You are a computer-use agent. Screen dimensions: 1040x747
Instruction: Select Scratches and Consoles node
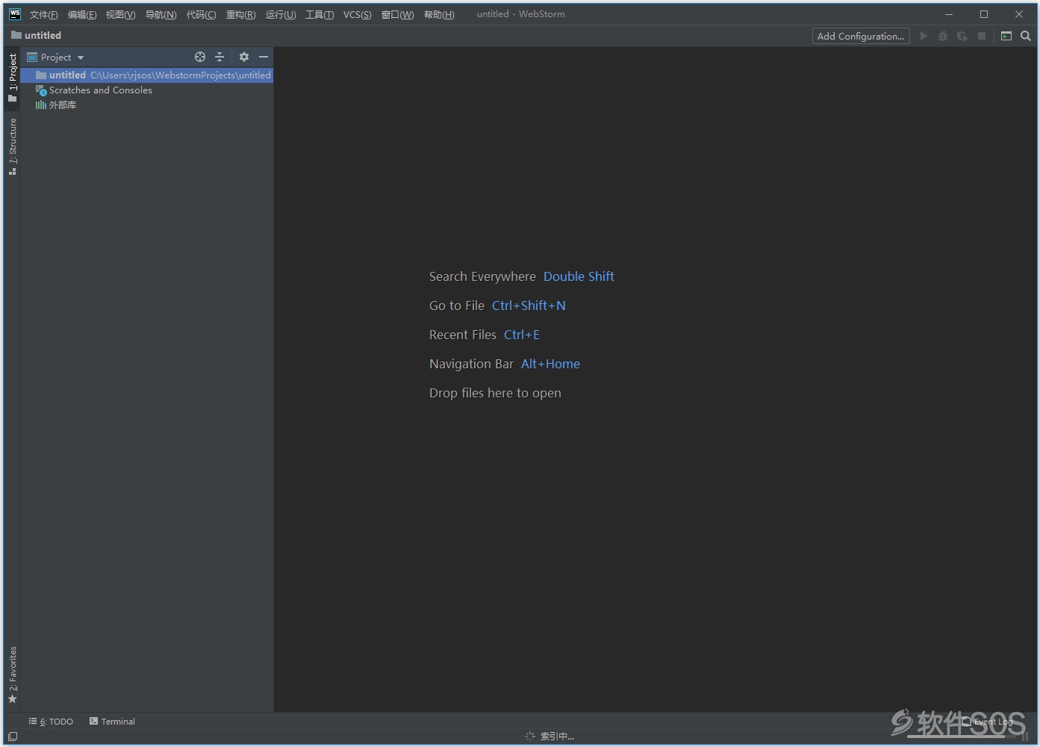[94, 90]
